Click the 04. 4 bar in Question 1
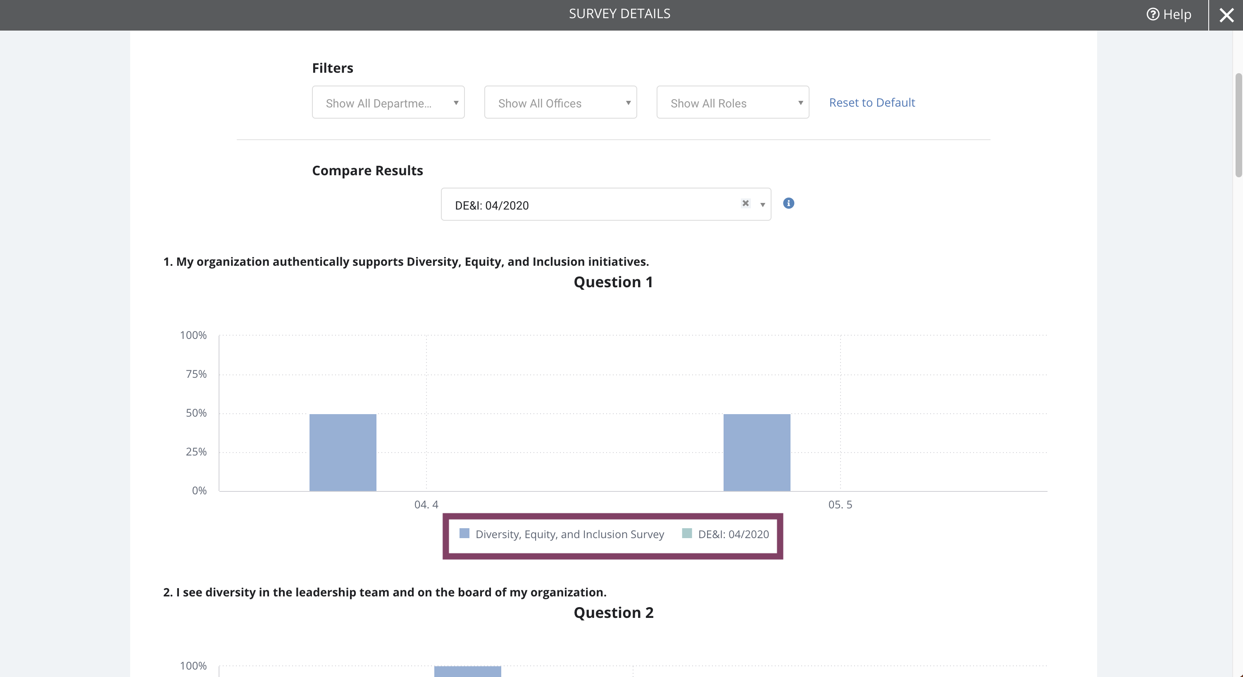Image resolution: width=1243 pixels, height=677 pixels. [343, 453]
